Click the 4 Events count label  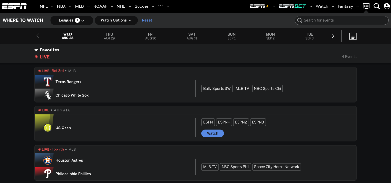click(349, 57)
